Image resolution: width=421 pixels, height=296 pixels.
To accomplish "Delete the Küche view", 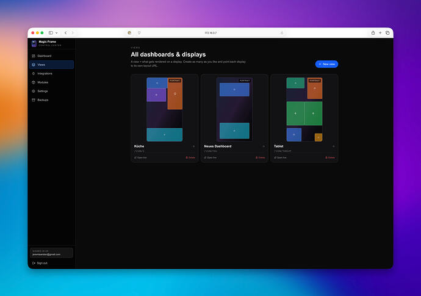I will pyautogui.click(x=190, y=157).
